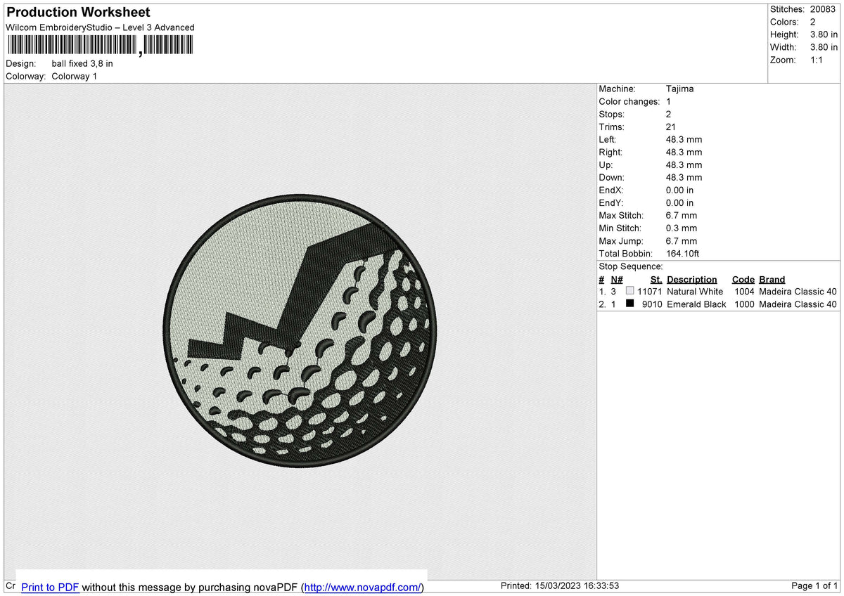Select thread code "1000"
The image size is (844, 596).
(744, 304)
